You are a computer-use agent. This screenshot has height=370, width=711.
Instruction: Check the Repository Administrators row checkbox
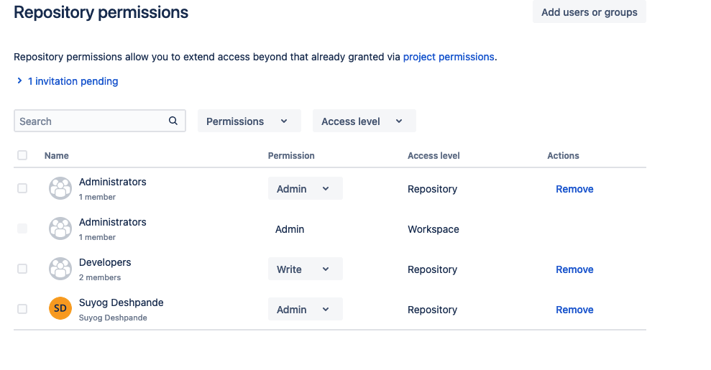point(22,188)
